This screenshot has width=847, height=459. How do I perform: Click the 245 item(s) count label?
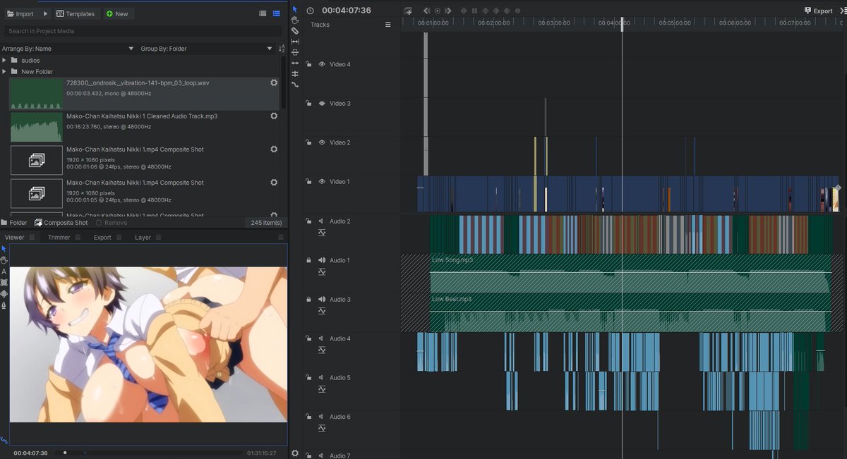pos(266,223)
